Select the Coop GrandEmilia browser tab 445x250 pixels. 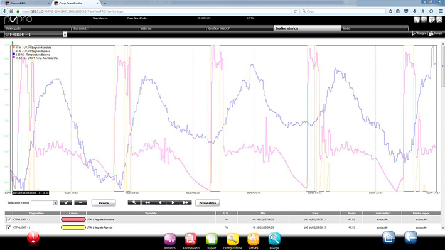pos(77,3)
